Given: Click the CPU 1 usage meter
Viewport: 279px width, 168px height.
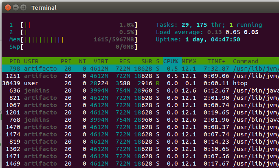Looking at the screenshot, I should click(x=73, y=25).
